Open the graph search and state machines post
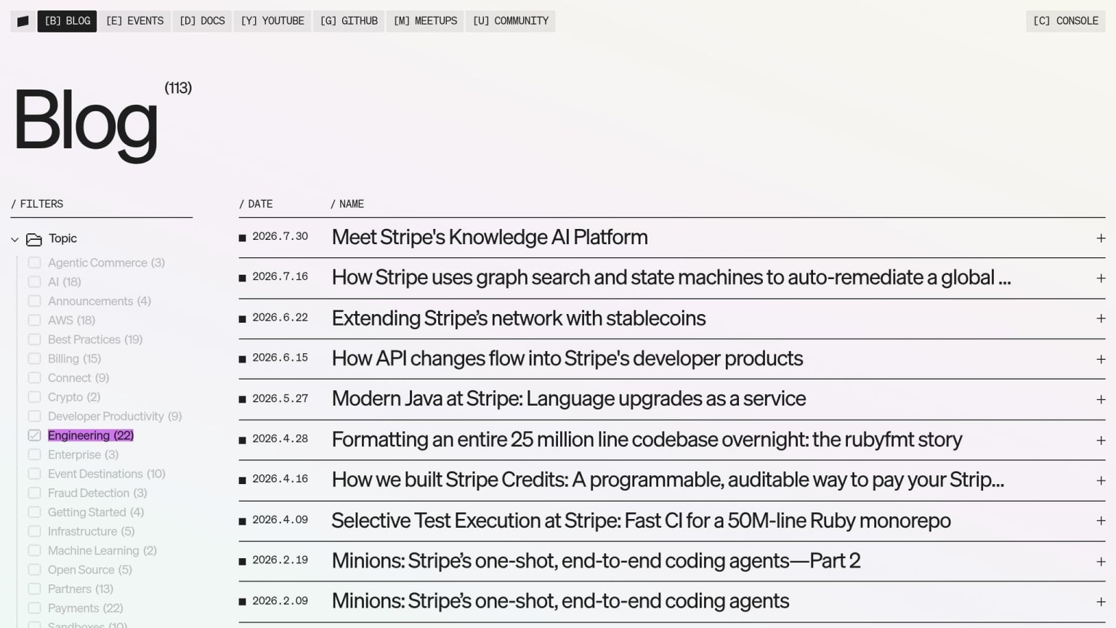Viewport: 1116px width, 628px height. click(x=671, y=278)
